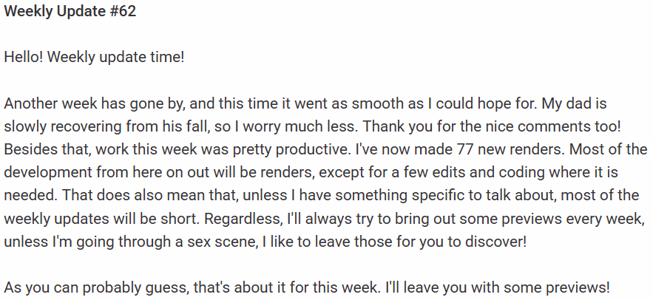
Task: Click the "Weekly Update #62" heading
Action: click(70, 13)
